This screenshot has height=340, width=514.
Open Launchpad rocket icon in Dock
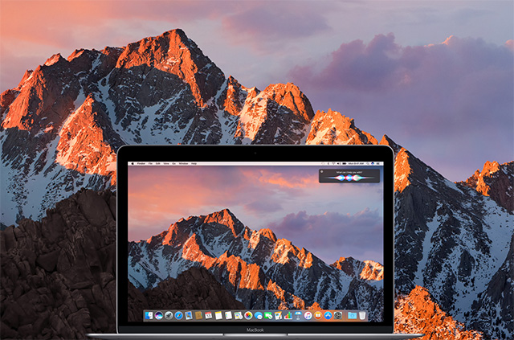coord(169,315)
